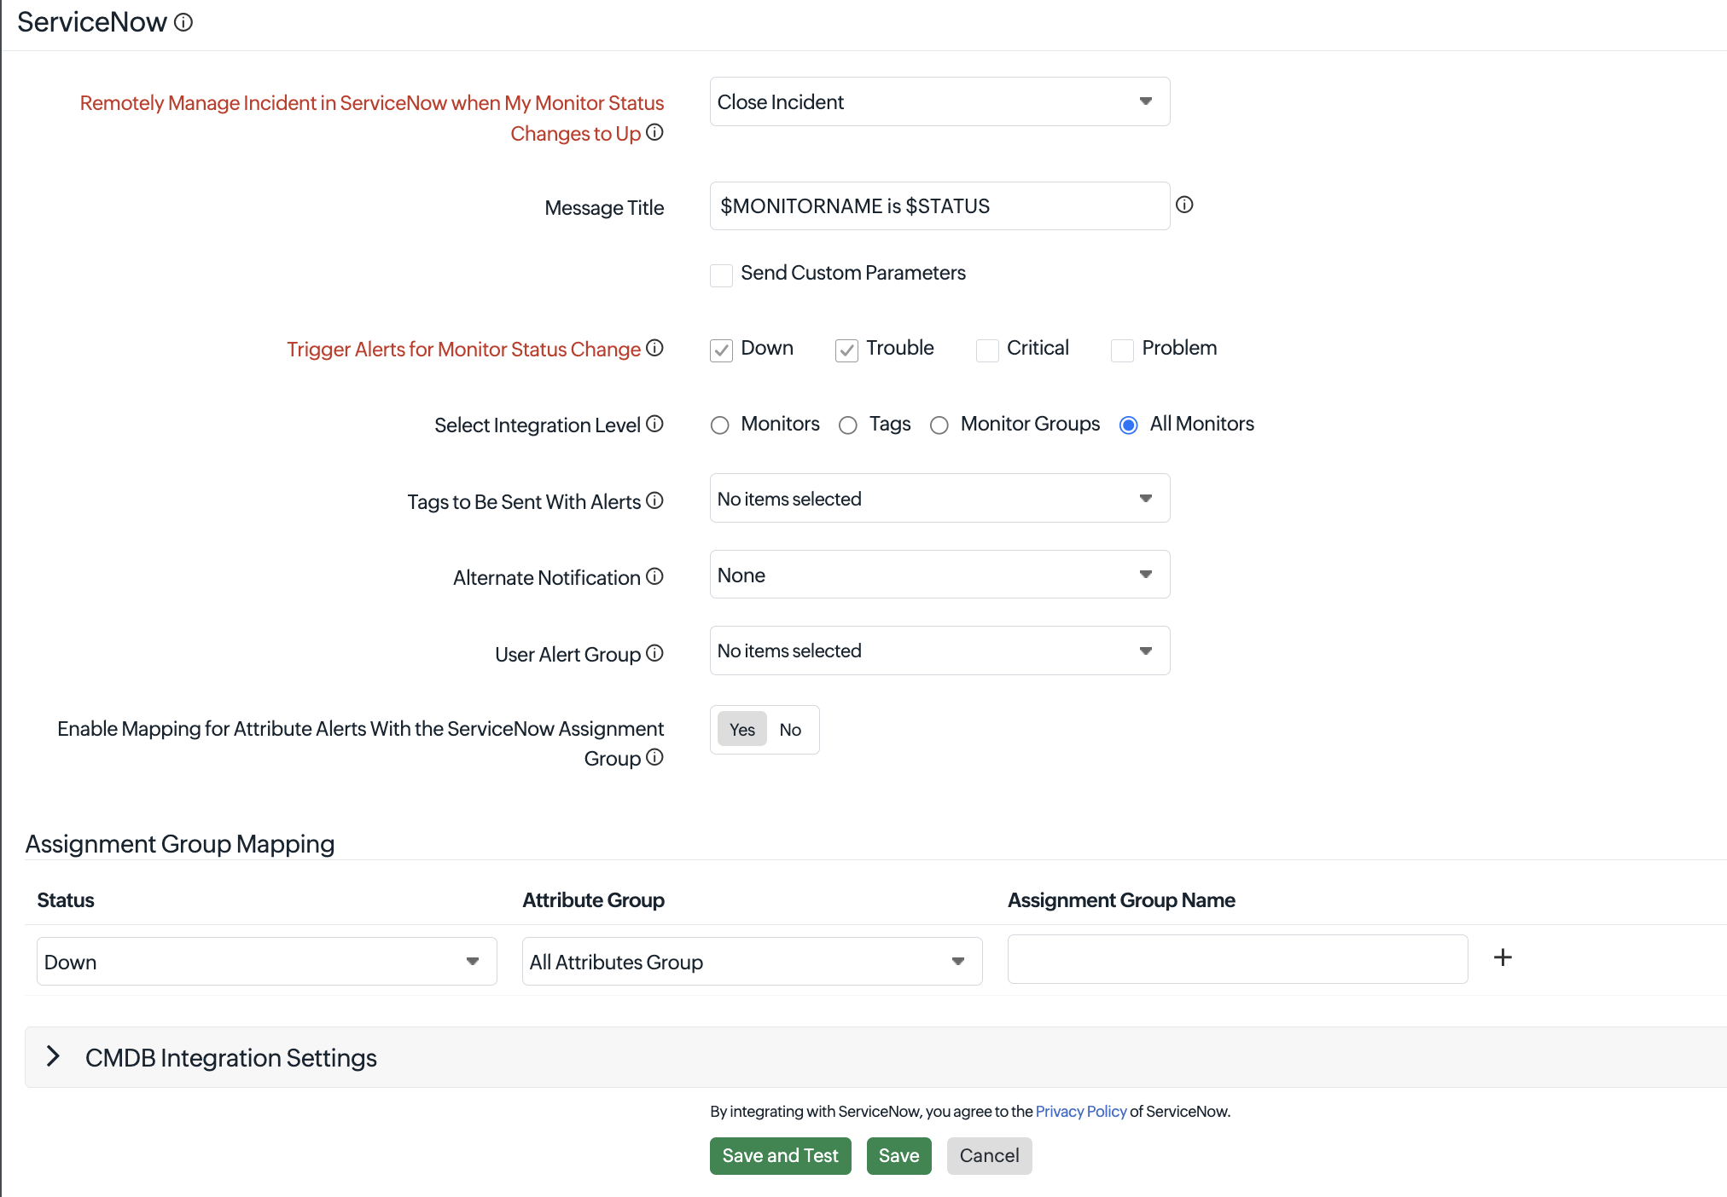
Task: Uncheck the Trouble status checkbox
Action: click(846, 350)
